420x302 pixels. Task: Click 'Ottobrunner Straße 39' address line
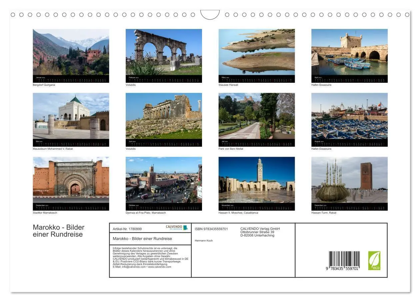point(257,232)
